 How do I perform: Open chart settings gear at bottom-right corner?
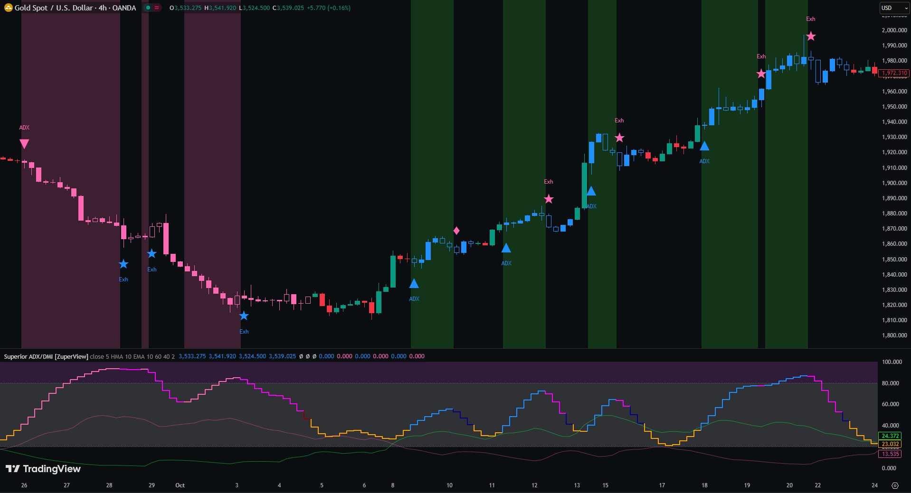tap(895, 485)
